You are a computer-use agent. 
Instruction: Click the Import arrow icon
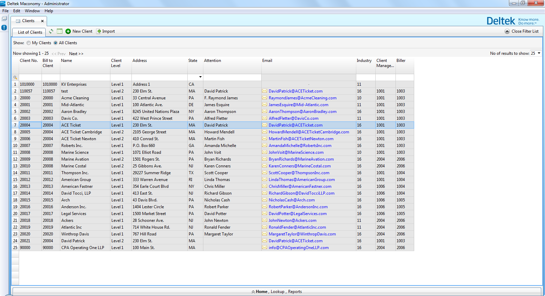pyautogui.click(x=99, y=31)
